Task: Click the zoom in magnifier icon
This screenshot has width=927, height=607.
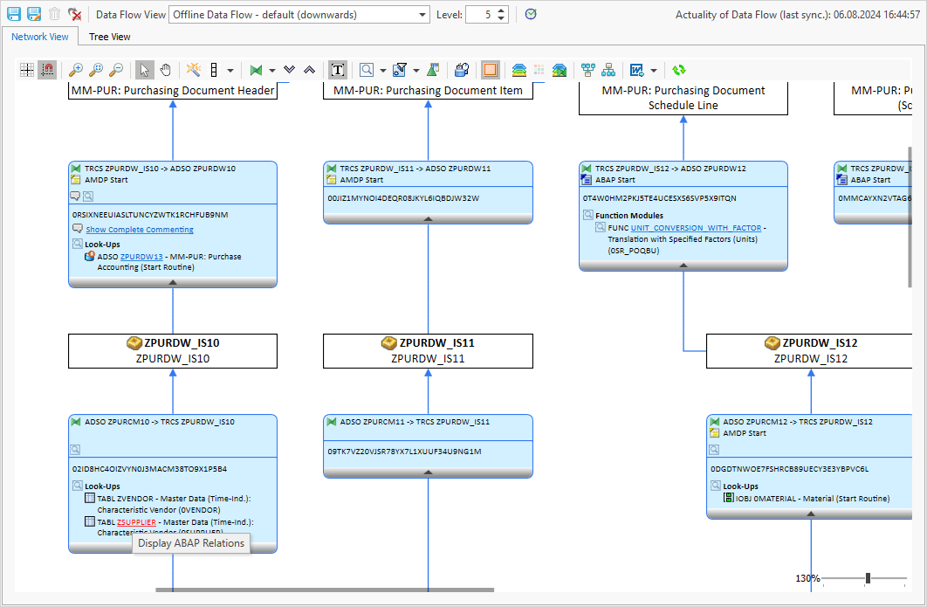Action: click(x=76, y=70)
